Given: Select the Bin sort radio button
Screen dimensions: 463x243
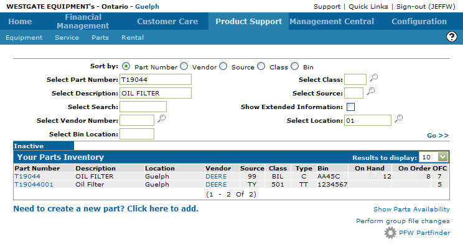Looking at the screenshot, I should pos(295,66).
